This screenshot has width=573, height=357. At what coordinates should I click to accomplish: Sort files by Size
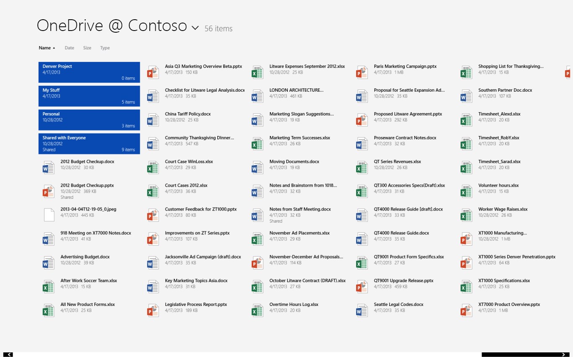[x=87, y=48]
